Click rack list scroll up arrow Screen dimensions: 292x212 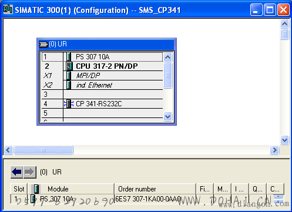coord(167,57)
